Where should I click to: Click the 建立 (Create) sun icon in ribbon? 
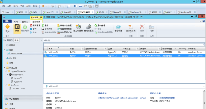tap(7, 27)
